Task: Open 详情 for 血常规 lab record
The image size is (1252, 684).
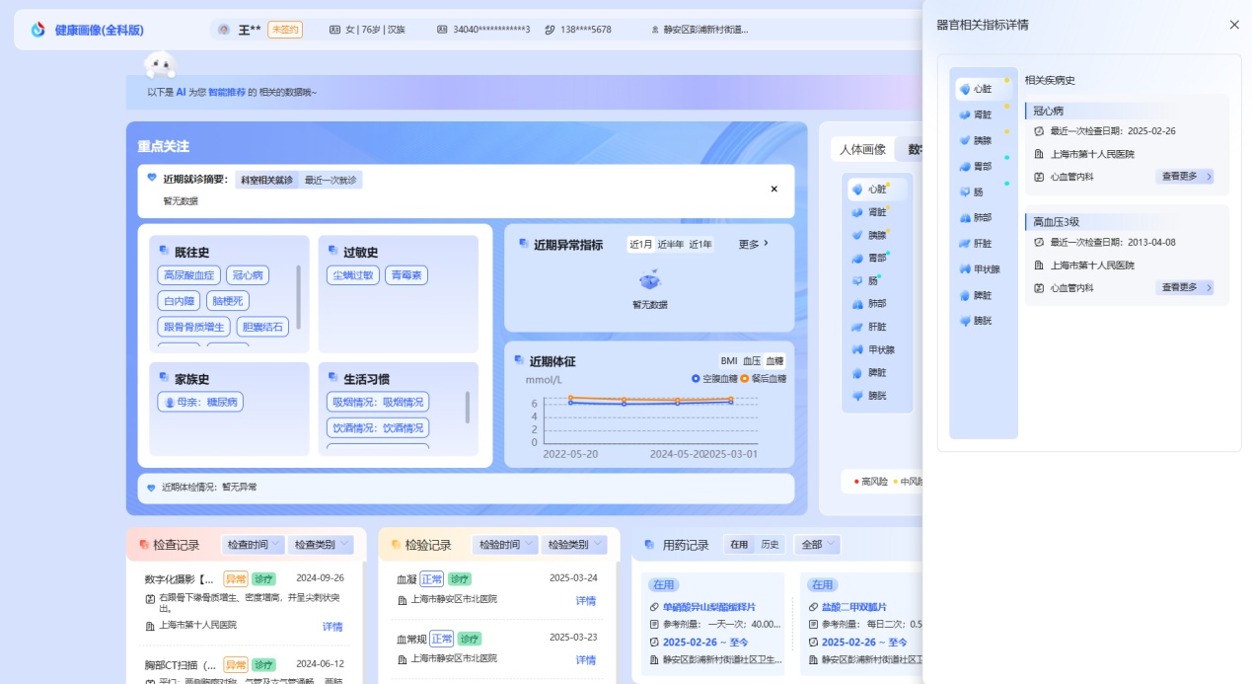Action: coord(586,659)
